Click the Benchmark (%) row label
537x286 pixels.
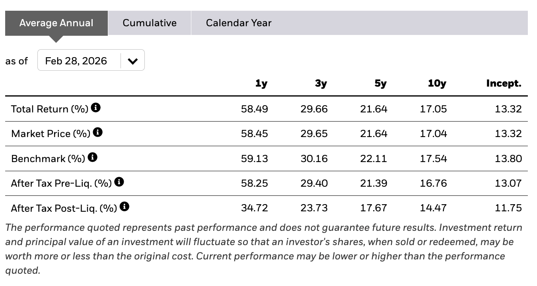pos(48,158)
